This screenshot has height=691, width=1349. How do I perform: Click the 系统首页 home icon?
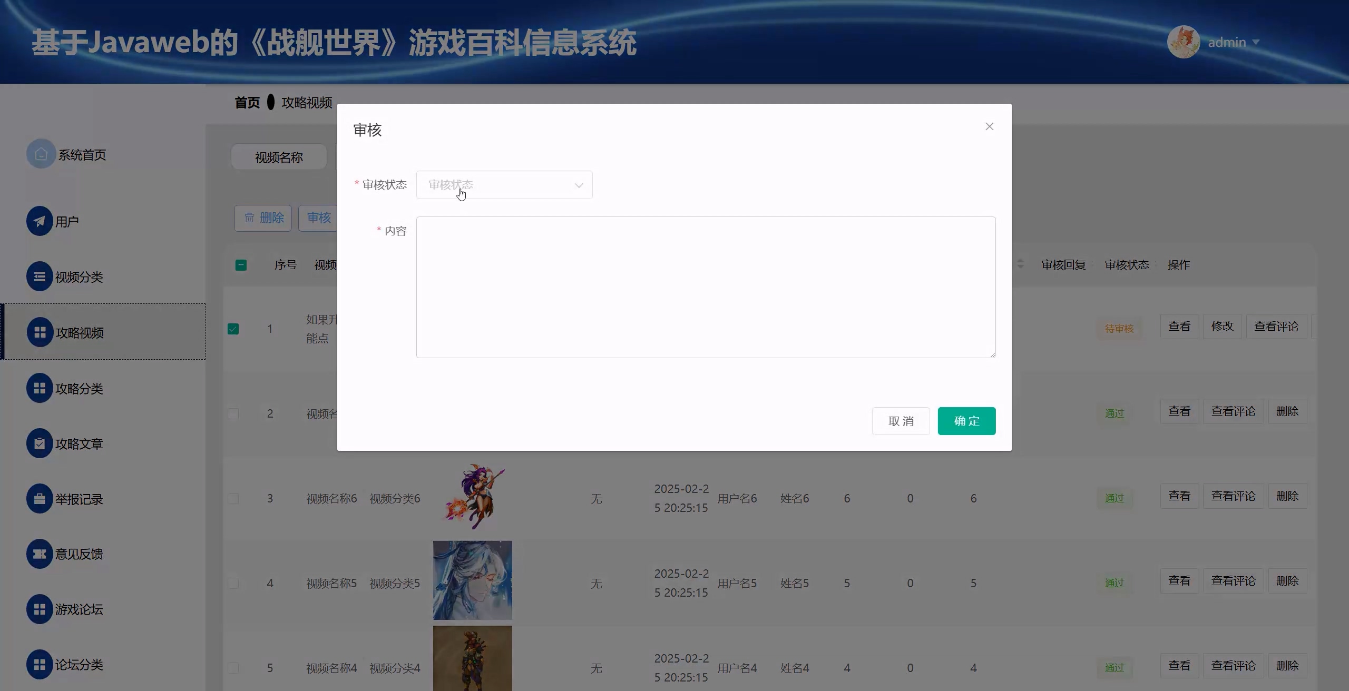click(x=41, y=154)
